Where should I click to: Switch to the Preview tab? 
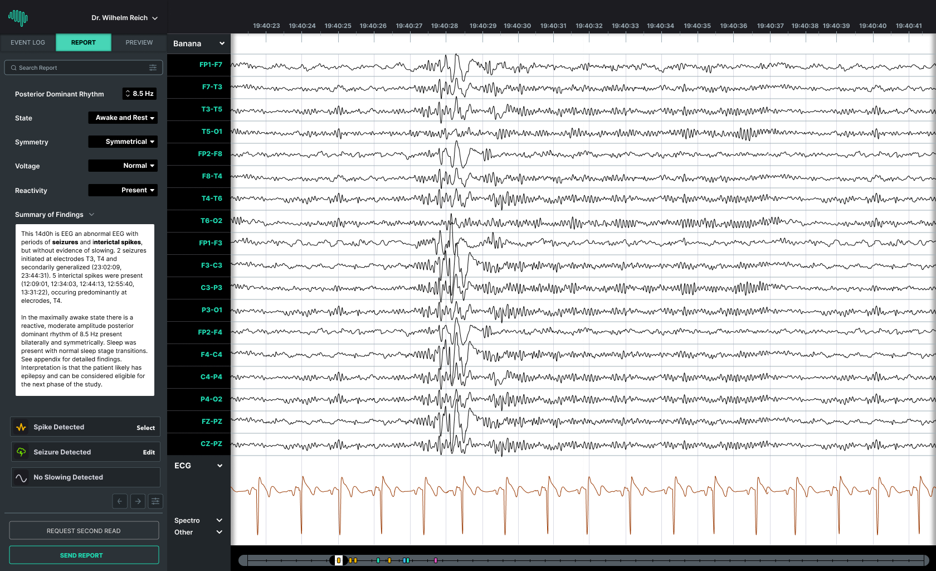[x=139, y=42]
